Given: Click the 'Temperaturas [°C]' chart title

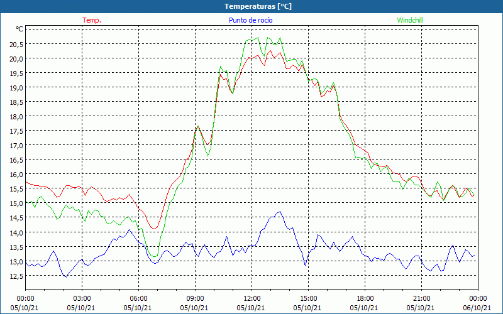Looking at the screenshot, I should point(258,6).
